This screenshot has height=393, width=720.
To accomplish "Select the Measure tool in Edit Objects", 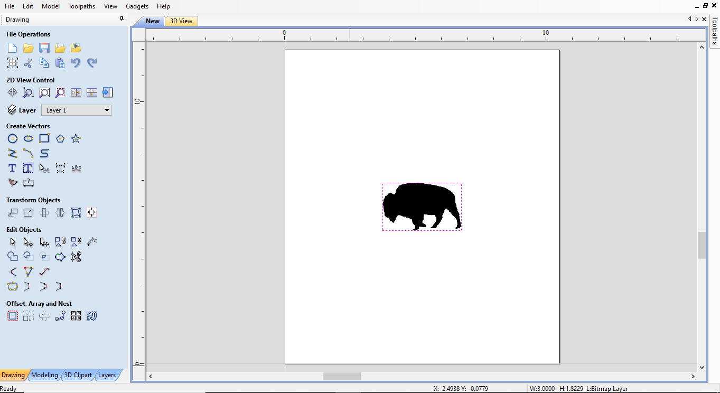I will tap(92, 242).
